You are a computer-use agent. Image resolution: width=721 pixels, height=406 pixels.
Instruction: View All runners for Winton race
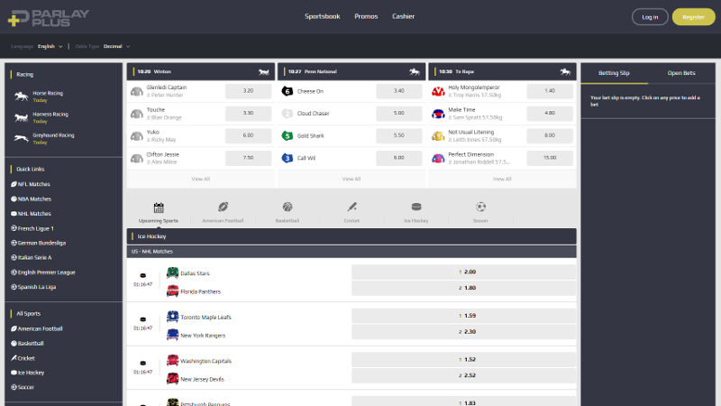[200, 179]
